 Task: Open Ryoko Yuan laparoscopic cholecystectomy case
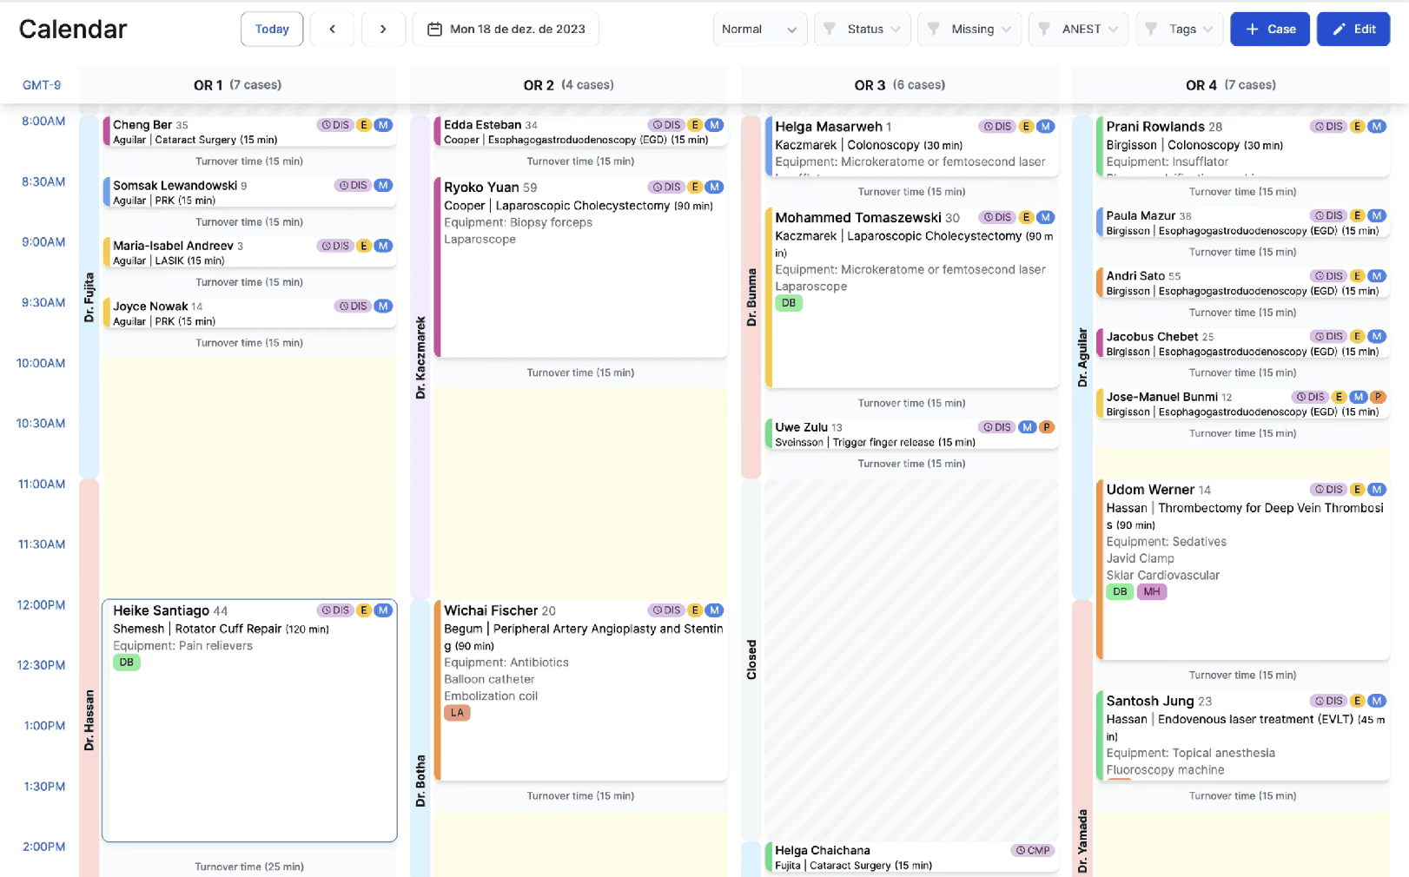[x=580, y=267]
